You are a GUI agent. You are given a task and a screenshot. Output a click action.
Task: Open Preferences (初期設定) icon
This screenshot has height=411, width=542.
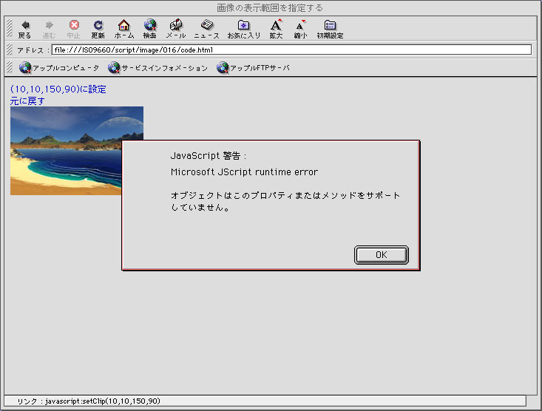pyautogui.click(x=330, y=25)
